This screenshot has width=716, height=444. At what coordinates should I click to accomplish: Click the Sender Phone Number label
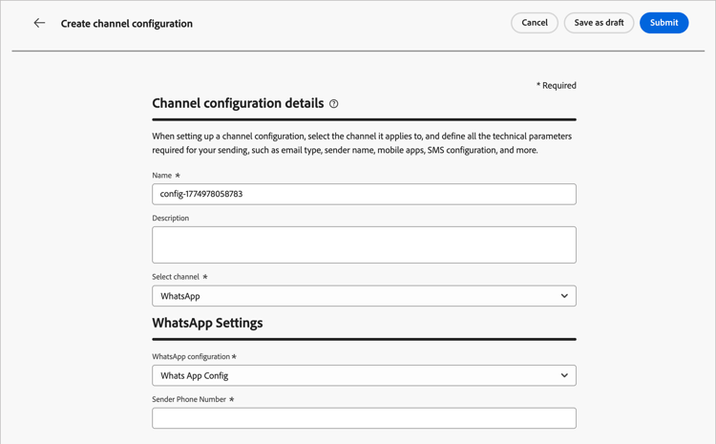pos(189,399)
